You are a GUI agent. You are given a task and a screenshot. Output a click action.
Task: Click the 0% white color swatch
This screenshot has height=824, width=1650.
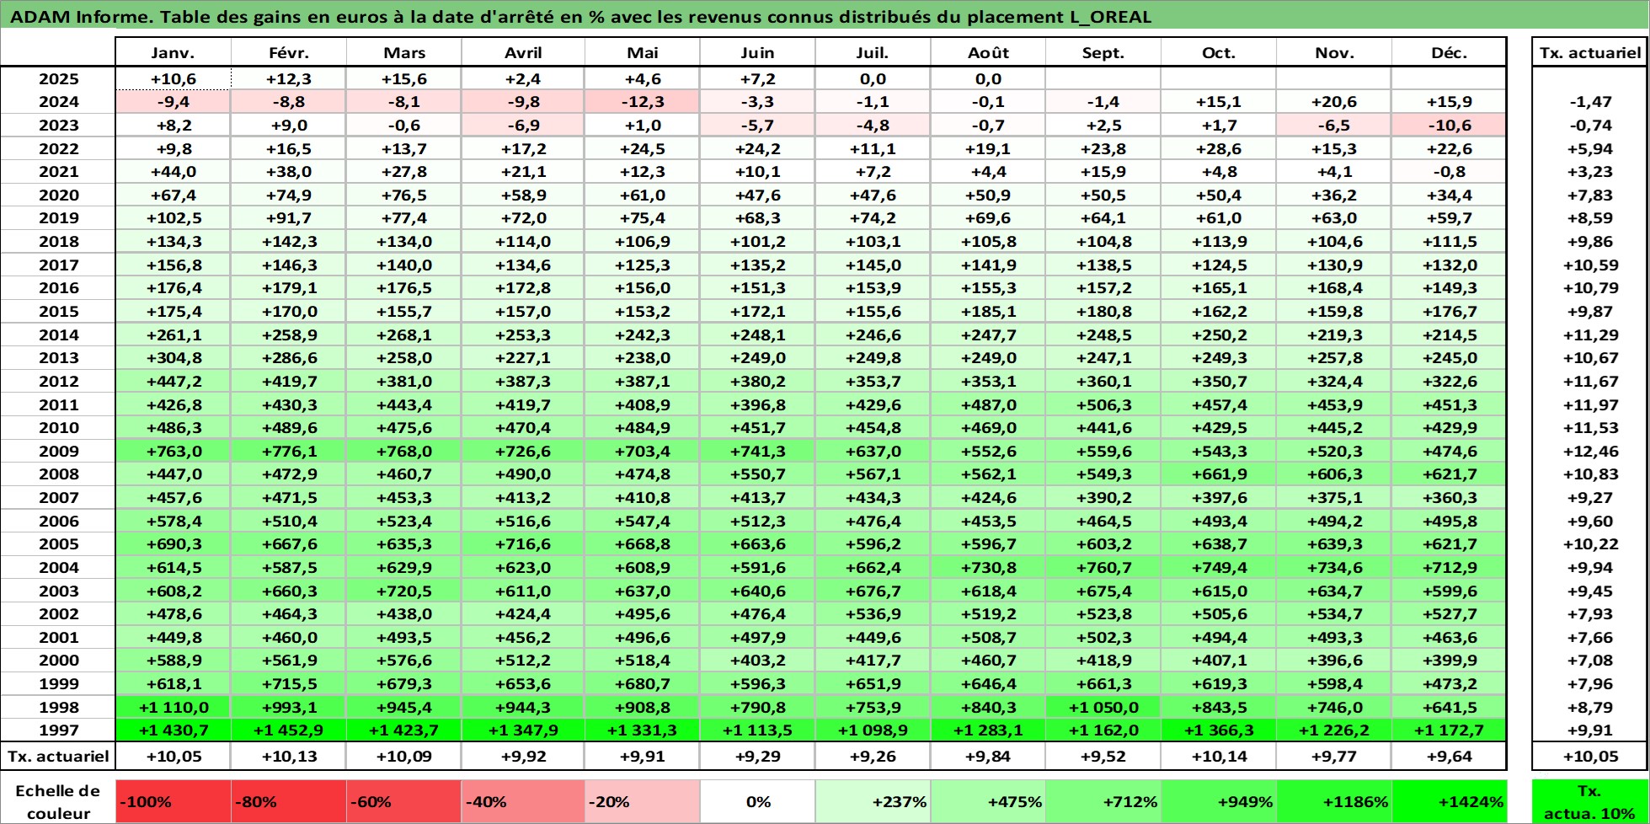(757, 802)
